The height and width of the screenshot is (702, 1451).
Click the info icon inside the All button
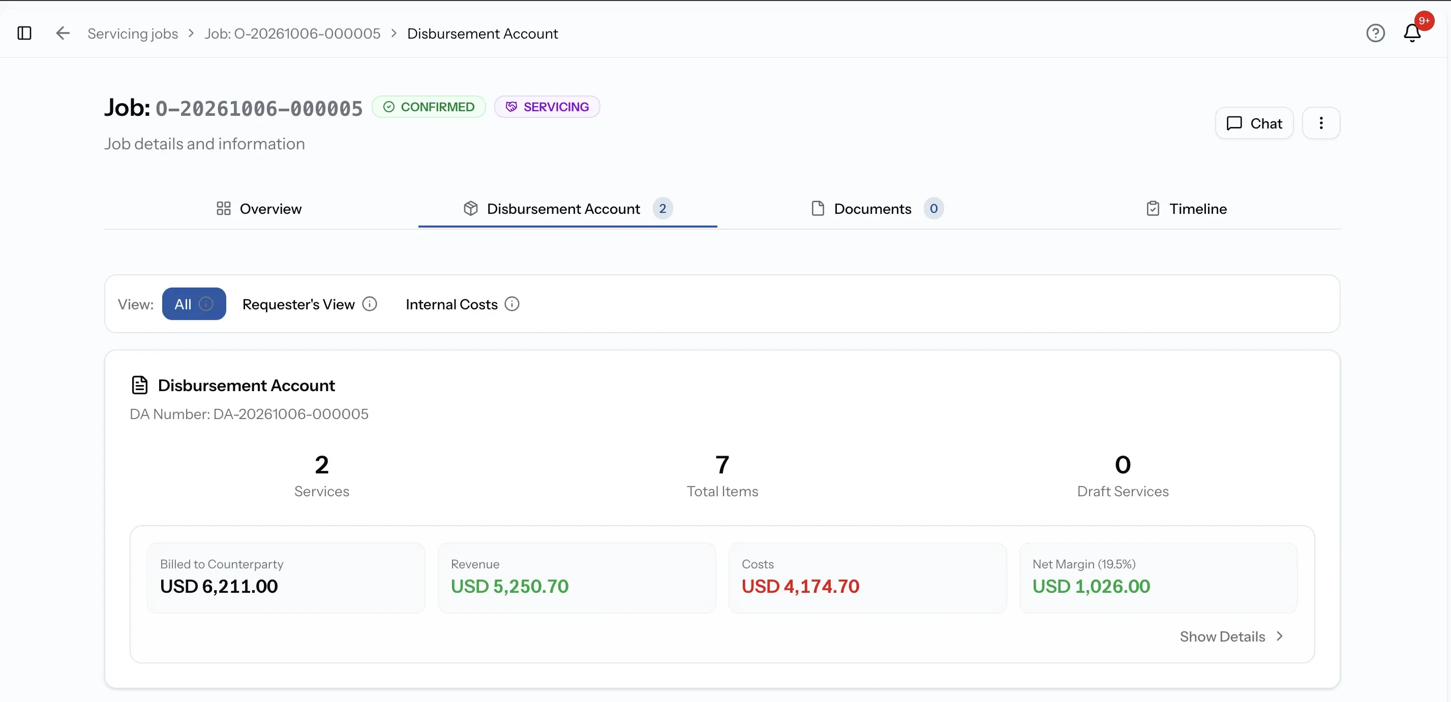(x=206, y=304)
